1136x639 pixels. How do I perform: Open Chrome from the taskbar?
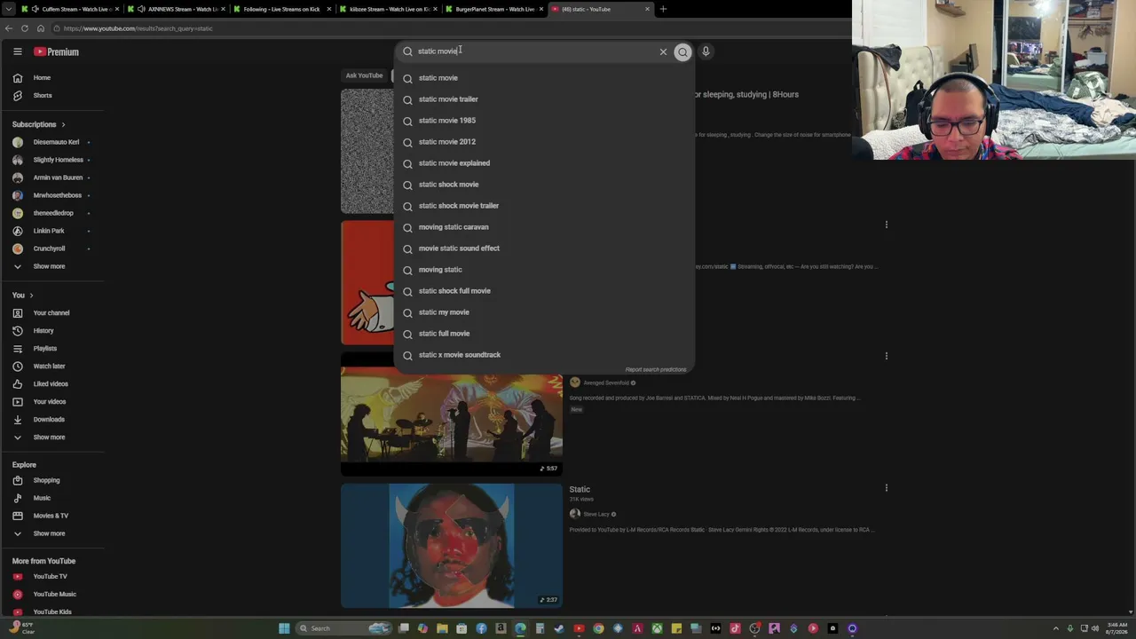coord(598,628)
